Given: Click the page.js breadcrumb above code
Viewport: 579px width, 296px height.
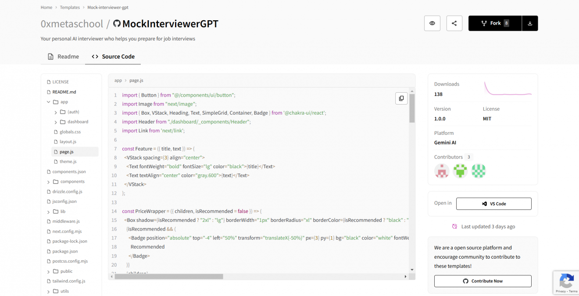Looking at the screenshot, I should coord(136,80).
